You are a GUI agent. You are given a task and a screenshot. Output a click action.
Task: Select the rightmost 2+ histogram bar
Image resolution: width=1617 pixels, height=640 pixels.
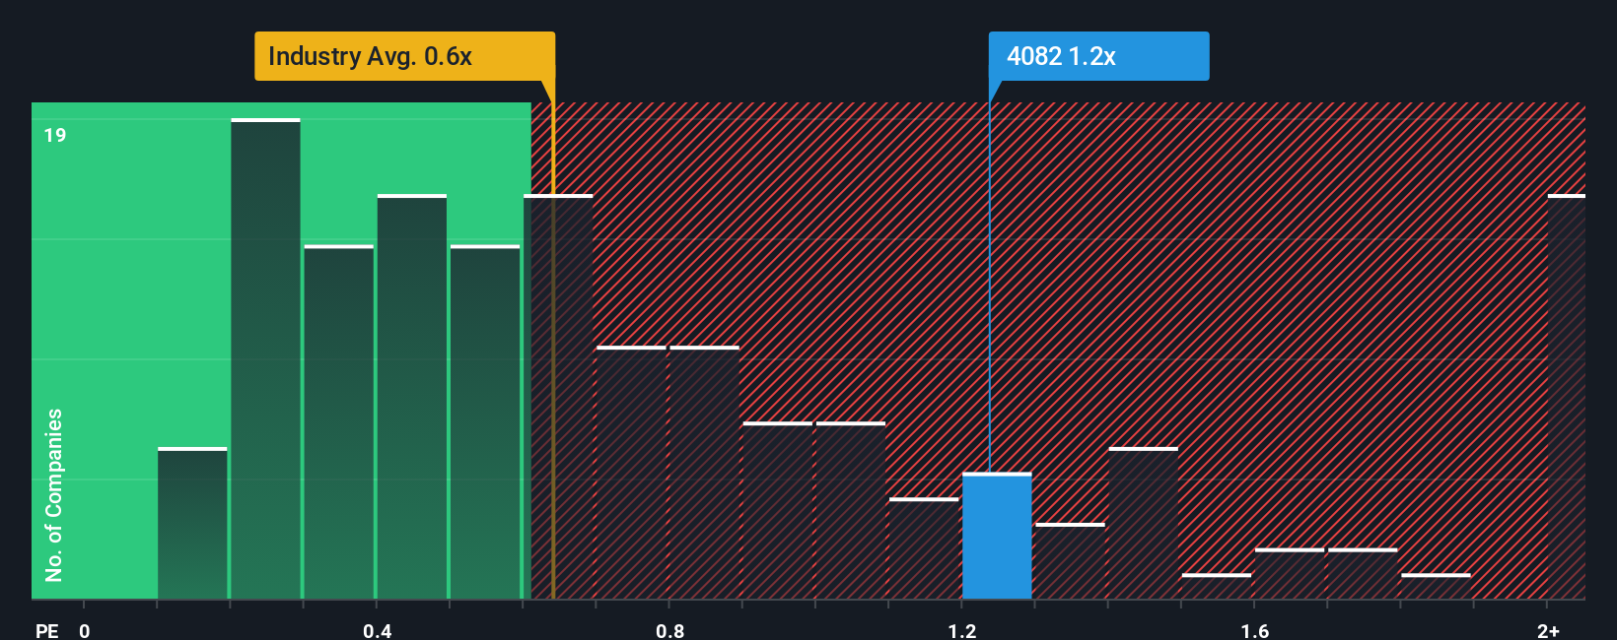(x=1567, y=397)
